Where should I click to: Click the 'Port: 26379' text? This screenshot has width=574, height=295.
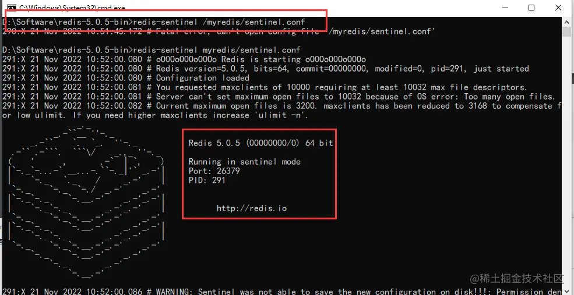pyautogui.click(x=214, y=171)
